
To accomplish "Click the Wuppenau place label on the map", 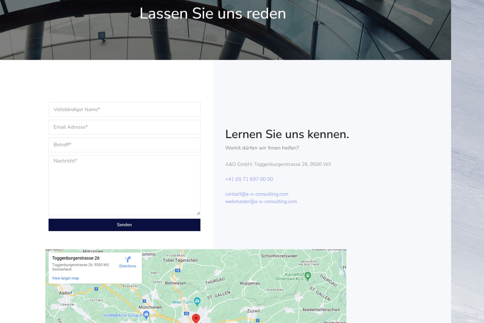I will point(250,283).
